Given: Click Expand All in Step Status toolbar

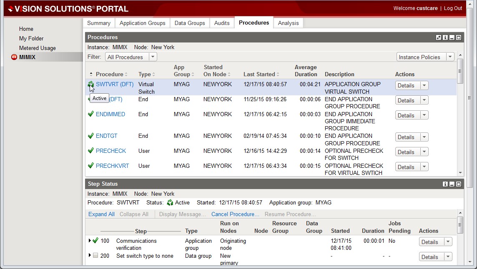Looking at the screenshot, I should (101, 214).
